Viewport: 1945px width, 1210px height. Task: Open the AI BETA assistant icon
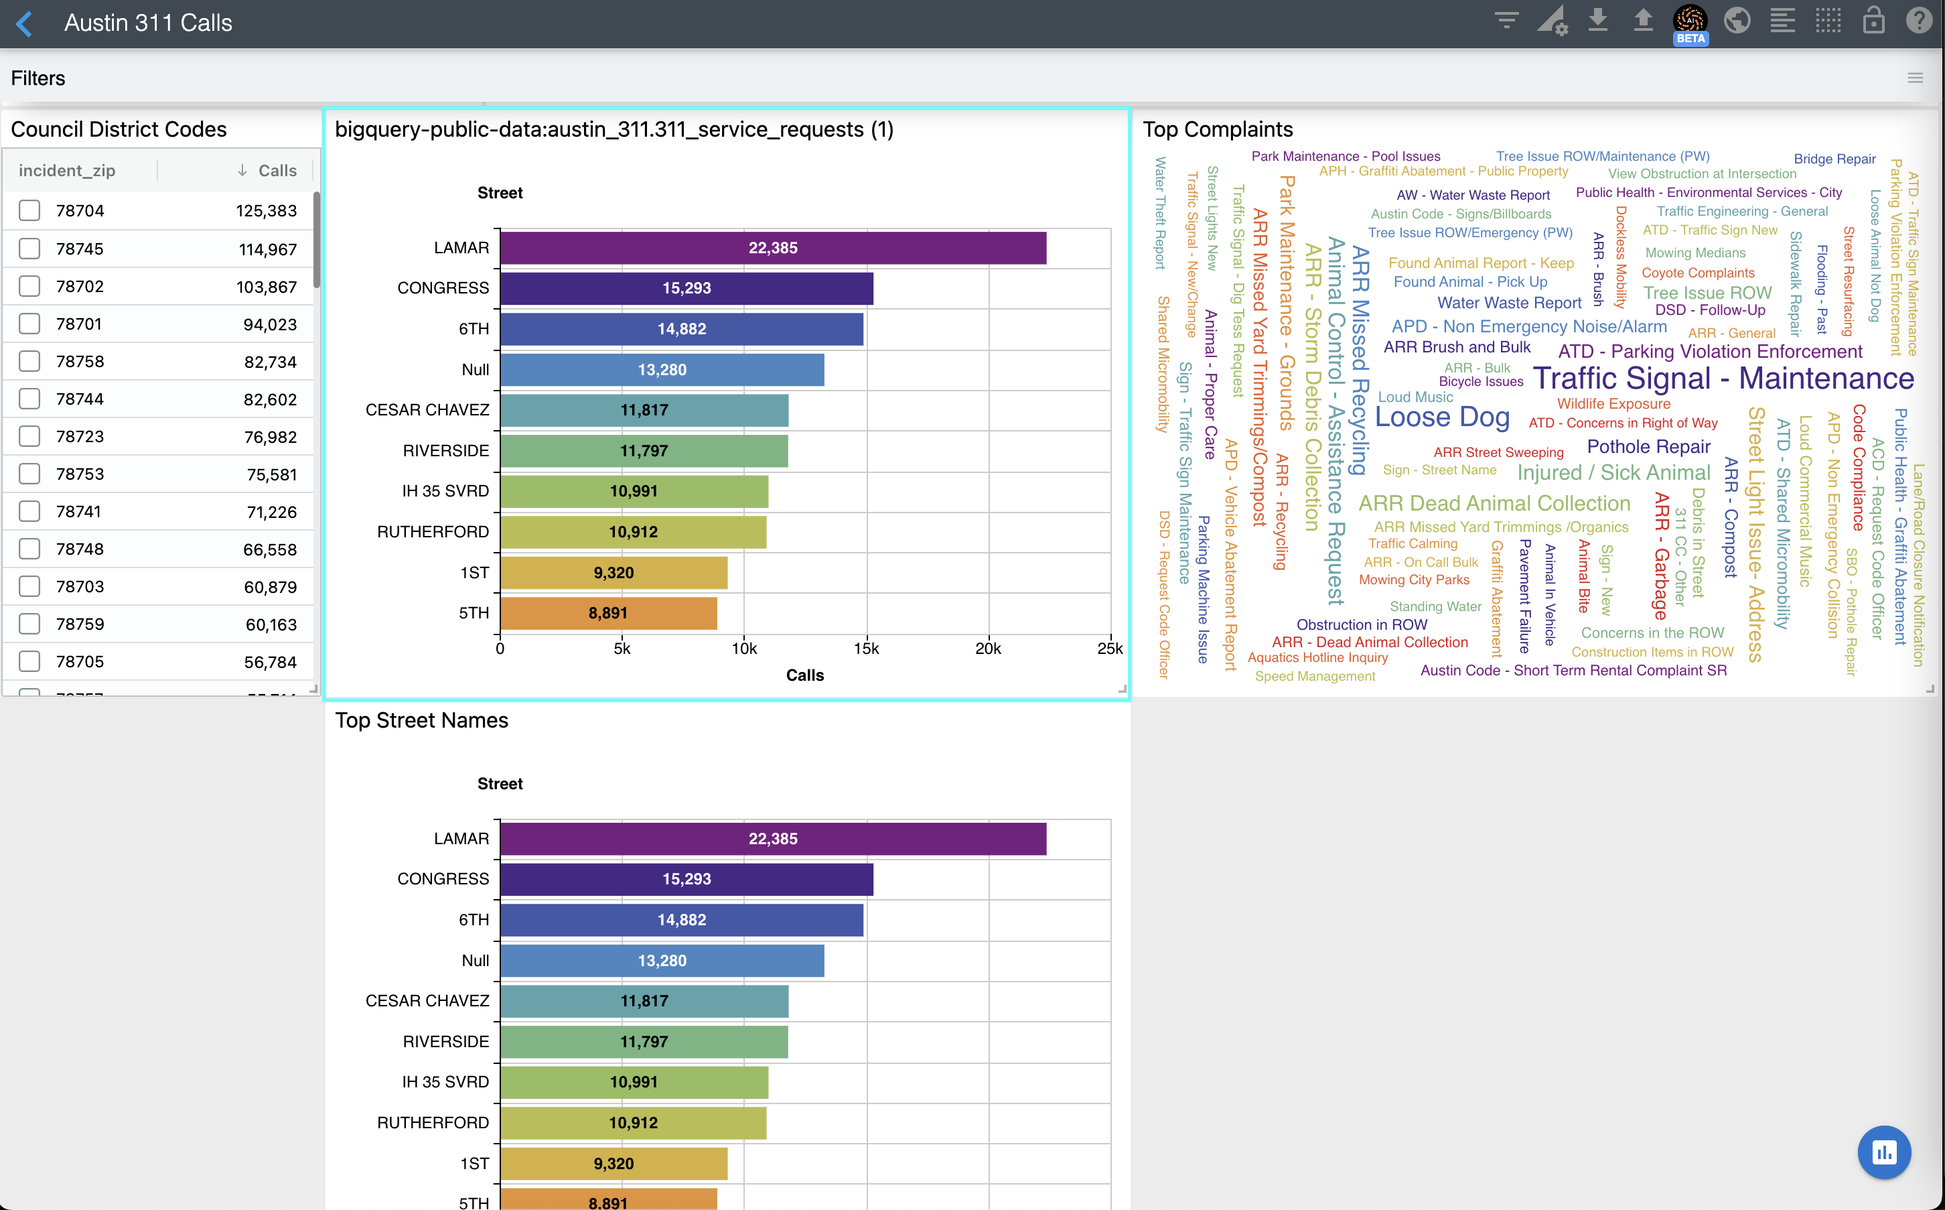1689,22
